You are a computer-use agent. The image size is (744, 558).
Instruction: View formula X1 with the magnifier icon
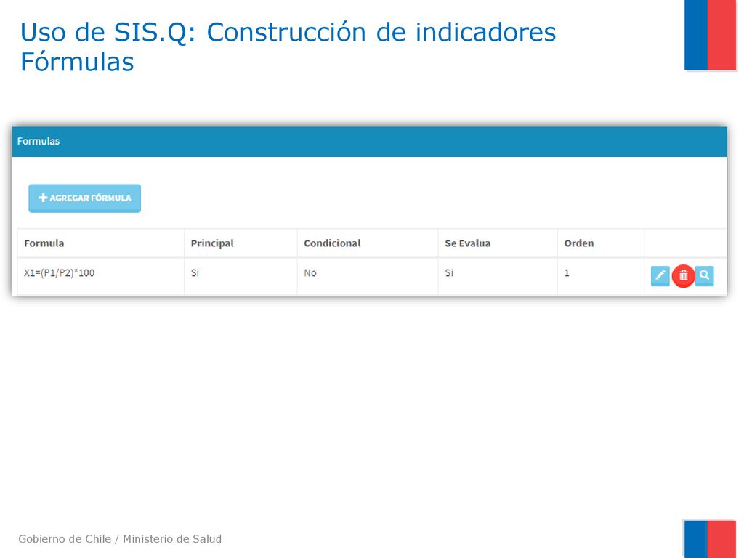point(705,275)
